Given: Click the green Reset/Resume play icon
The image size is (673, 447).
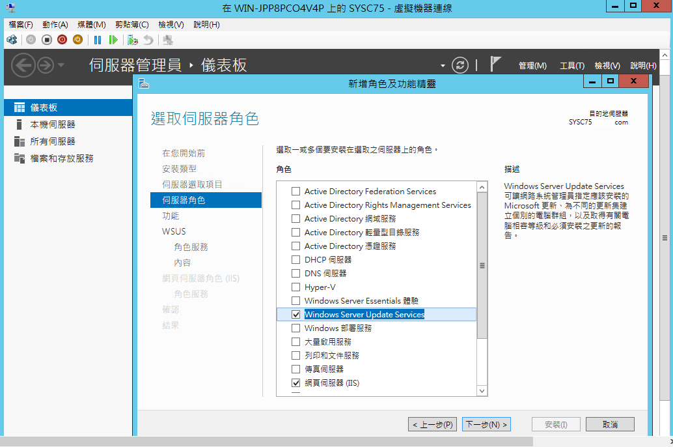Looking at the screenshot, I should 113,40.
